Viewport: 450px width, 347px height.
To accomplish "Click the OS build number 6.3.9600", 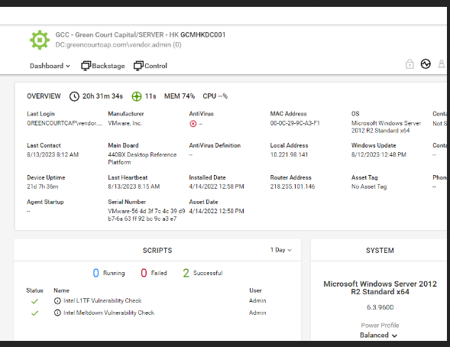I will 380,307.
